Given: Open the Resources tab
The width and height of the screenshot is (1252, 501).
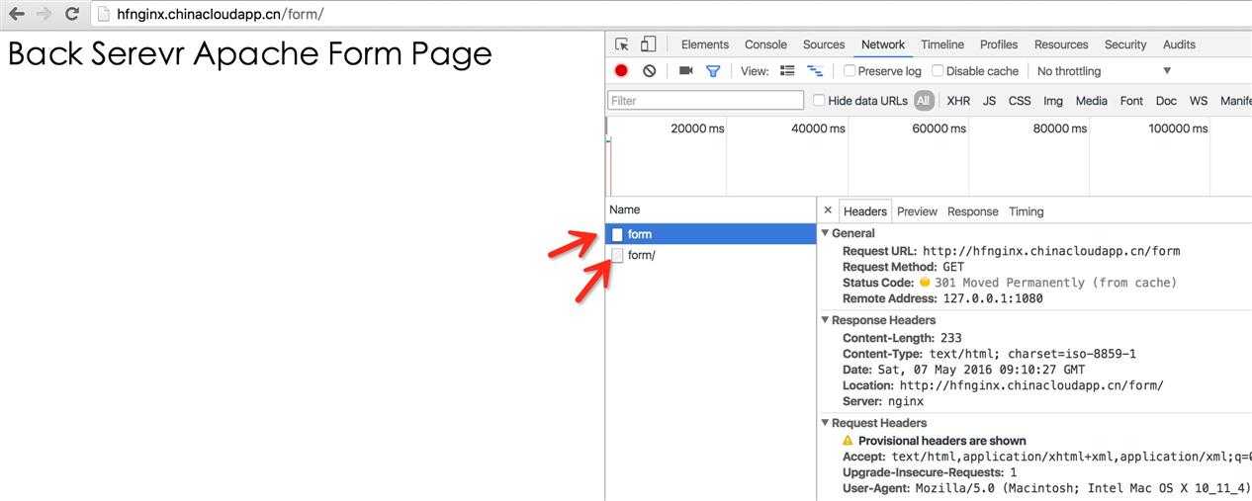Looking at the screenshot, I should tap(1061, 44).
